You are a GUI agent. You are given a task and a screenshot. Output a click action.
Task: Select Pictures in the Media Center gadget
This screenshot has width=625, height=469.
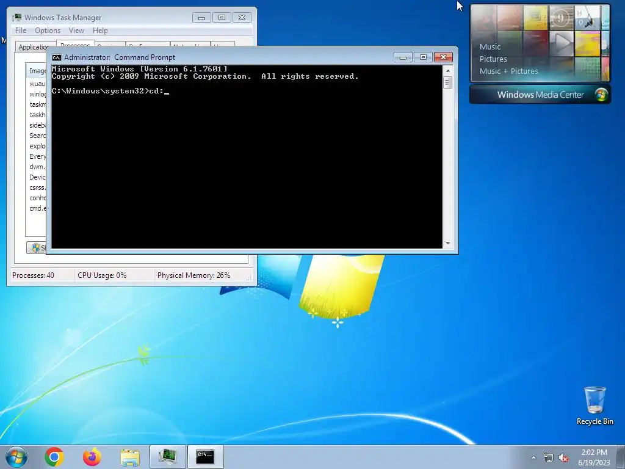tap(493, 59)
